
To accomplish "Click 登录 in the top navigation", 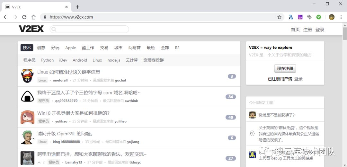I will (320, 30).
